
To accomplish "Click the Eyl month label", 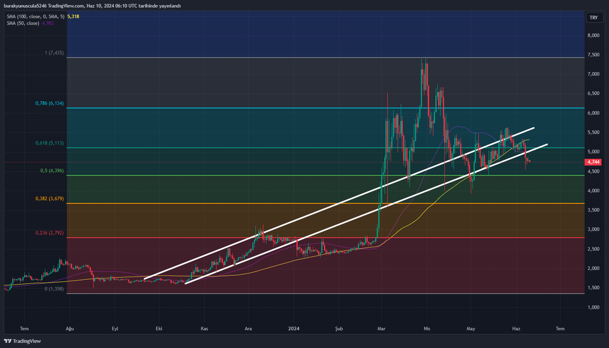I will point(115,328).
